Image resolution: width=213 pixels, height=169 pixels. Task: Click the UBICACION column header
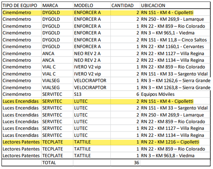pyautogui.click(x=153, y=6)
